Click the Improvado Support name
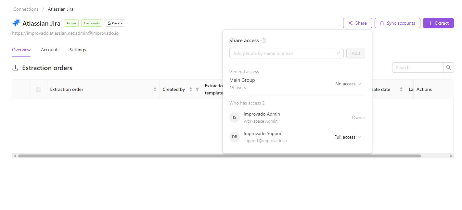The height and width of the screenshot is (210, 462). point(263,133)
